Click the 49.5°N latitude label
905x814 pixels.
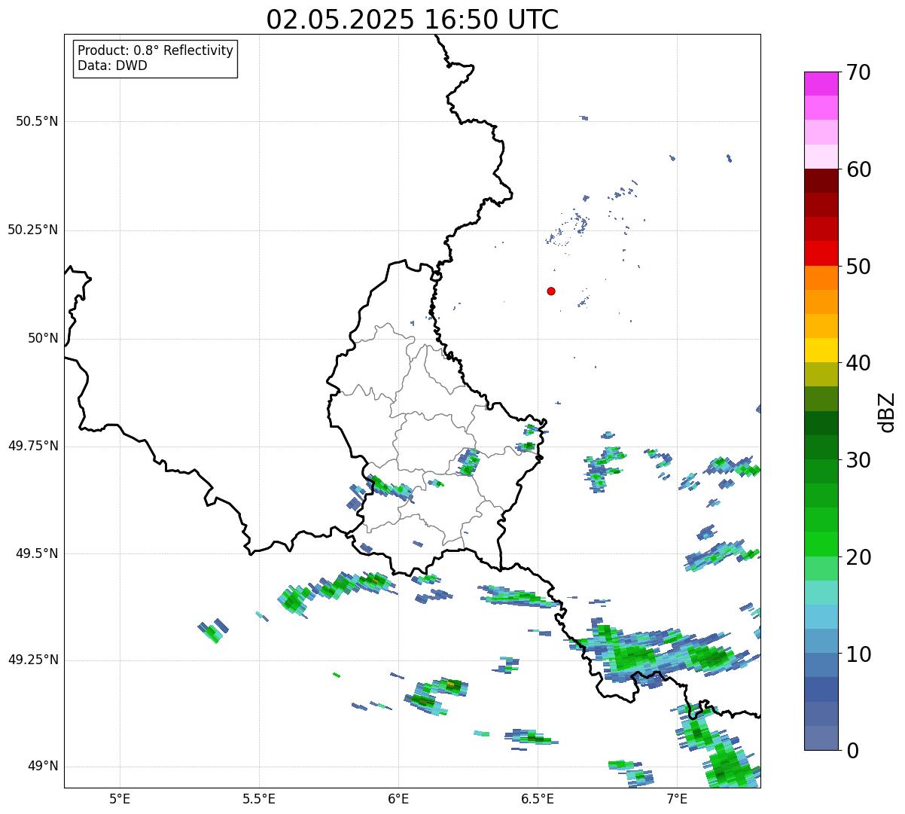(37, 553)
